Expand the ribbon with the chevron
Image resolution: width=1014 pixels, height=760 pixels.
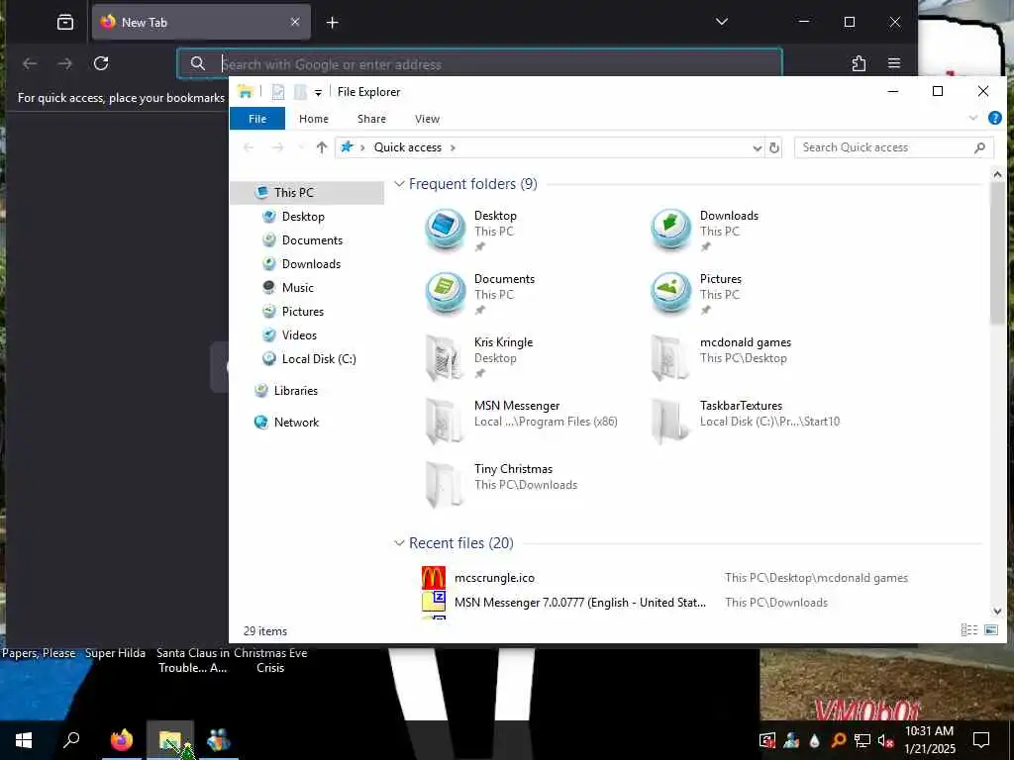point(973,118)
